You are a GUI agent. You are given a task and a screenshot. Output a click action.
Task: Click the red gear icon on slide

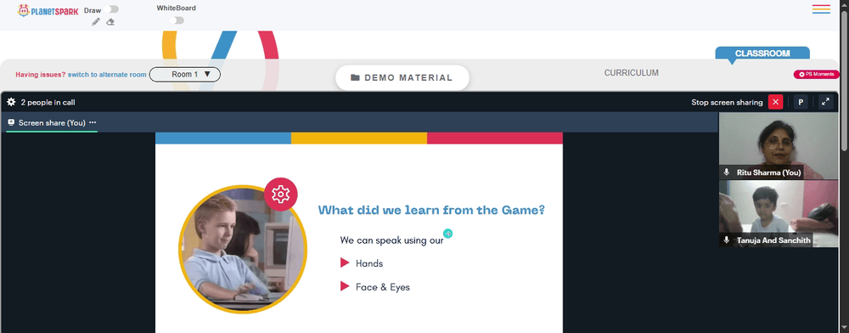coord(280,194)
